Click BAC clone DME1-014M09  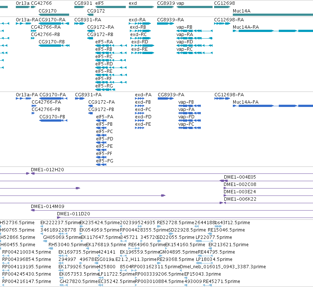click(x=172, y=210)
